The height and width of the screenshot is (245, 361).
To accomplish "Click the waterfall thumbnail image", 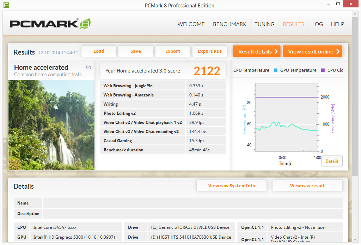I will point(51,125).
